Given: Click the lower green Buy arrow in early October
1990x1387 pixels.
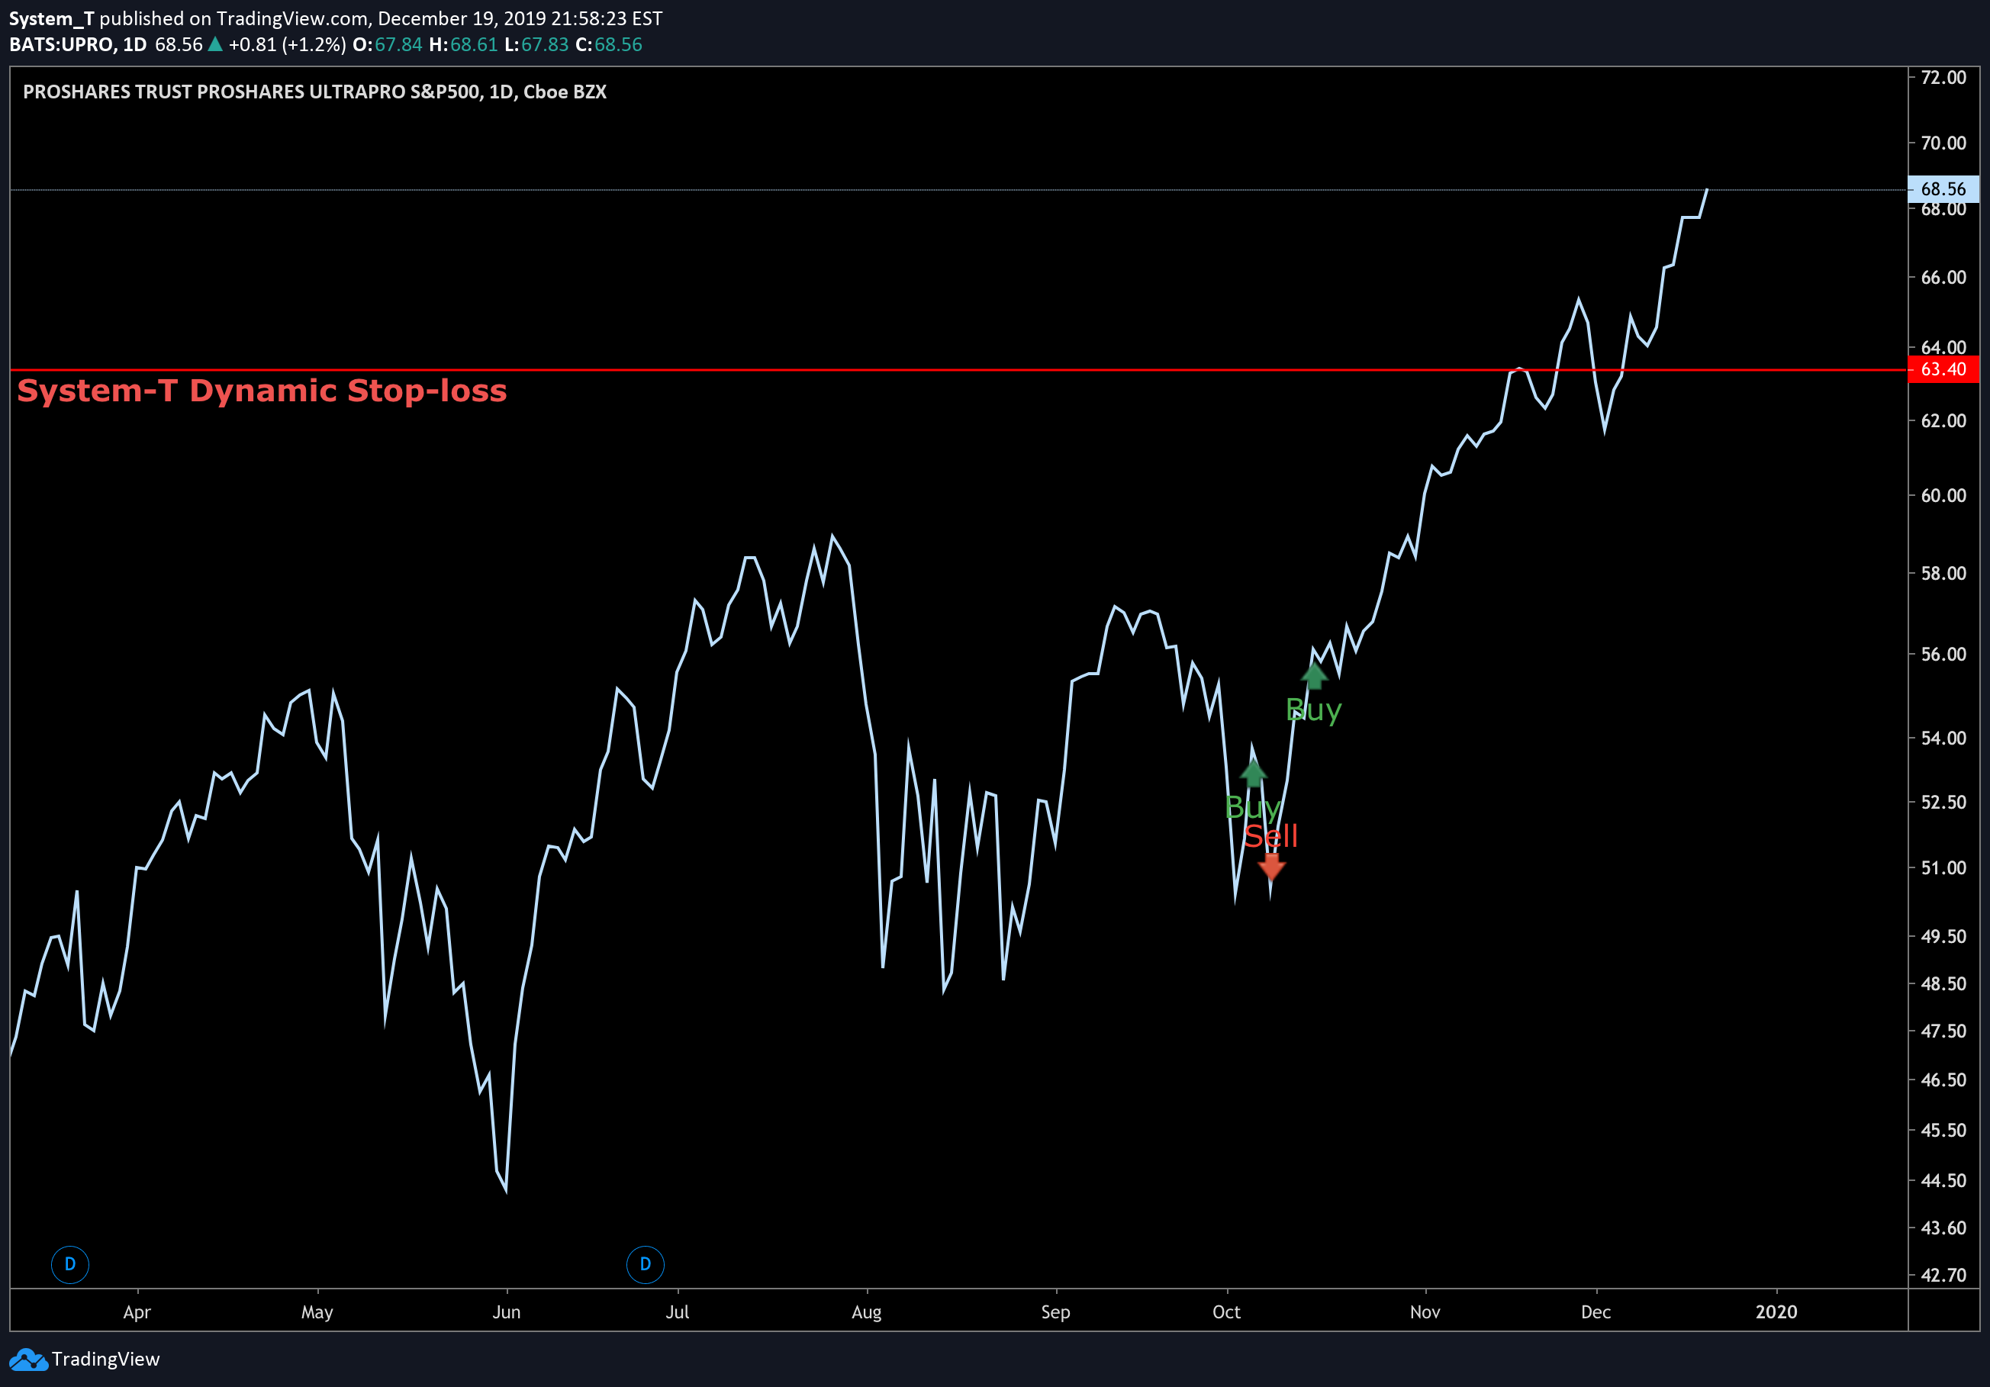Looking at the screenshot, I should click(x=1253, y=772).
